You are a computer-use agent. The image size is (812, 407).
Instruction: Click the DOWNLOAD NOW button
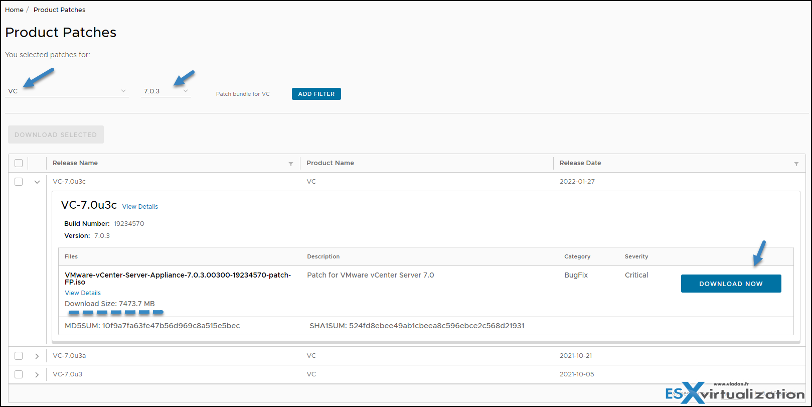point(731,284)
